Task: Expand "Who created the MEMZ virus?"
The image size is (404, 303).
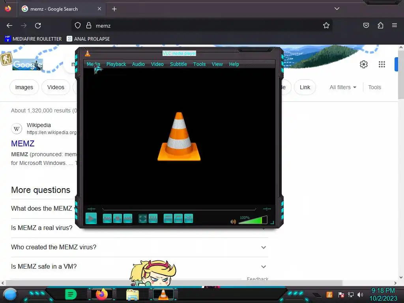Action: pos(139,247)
